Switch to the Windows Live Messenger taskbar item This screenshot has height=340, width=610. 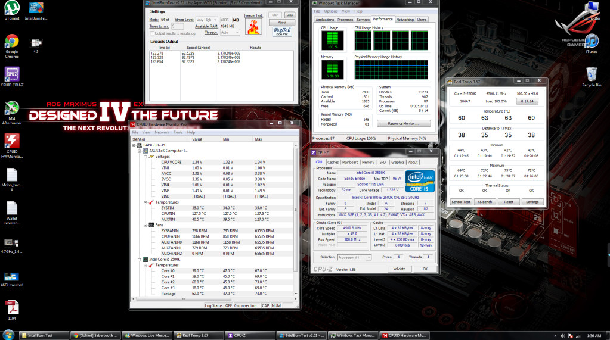click(x=147, y=335)
